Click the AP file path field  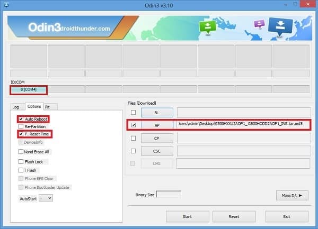point(244,125)
